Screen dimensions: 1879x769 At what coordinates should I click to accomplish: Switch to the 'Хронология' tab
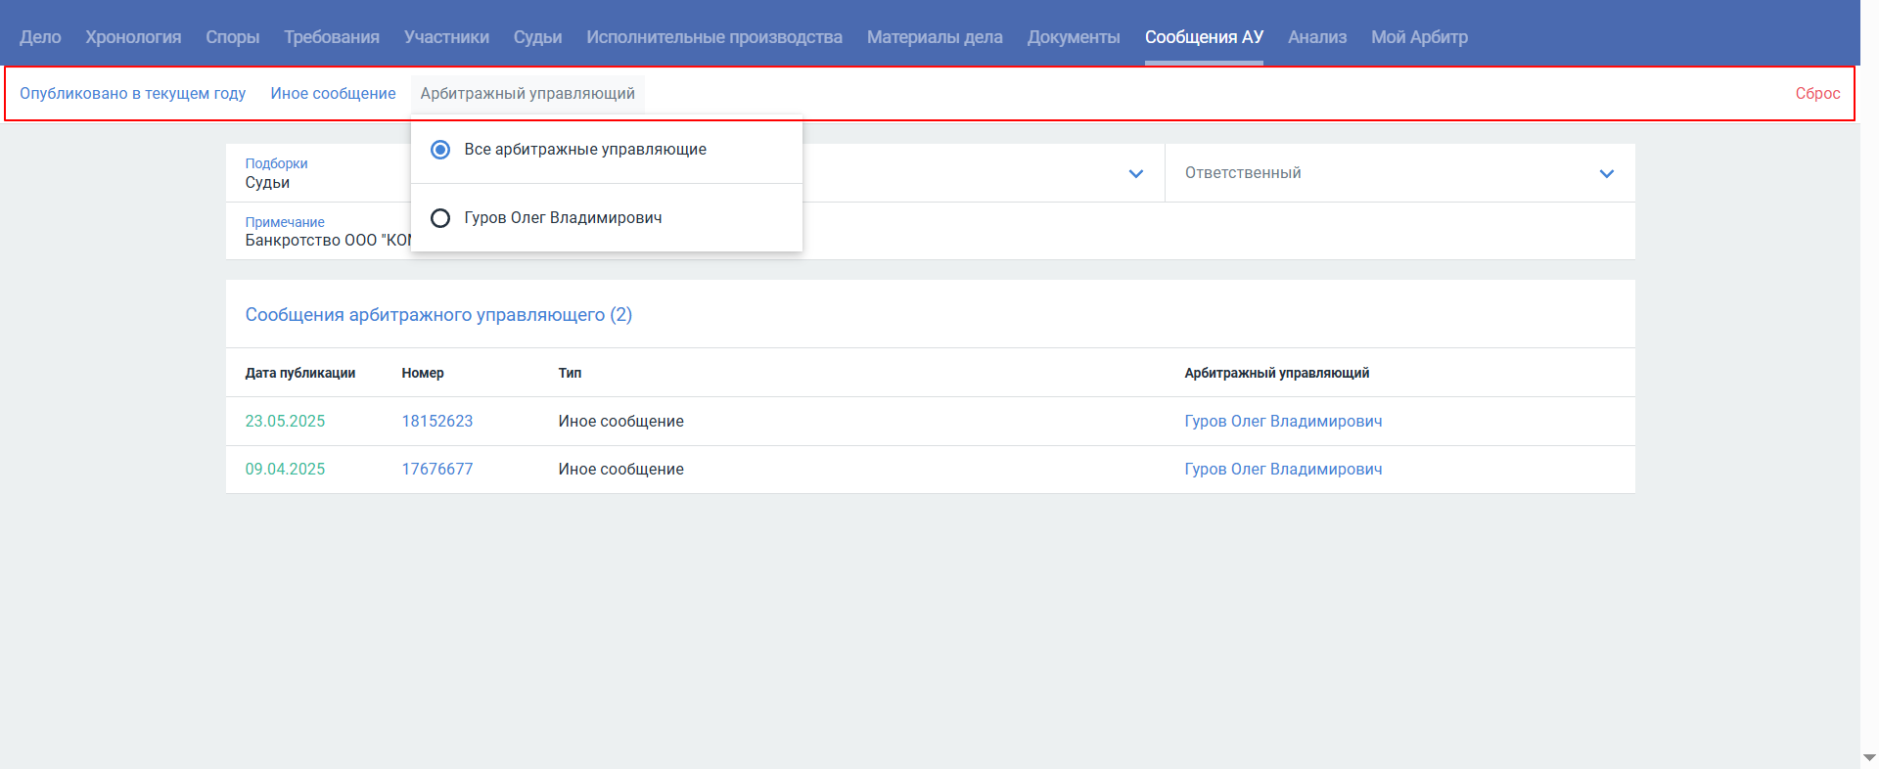[x=133, y=37]
